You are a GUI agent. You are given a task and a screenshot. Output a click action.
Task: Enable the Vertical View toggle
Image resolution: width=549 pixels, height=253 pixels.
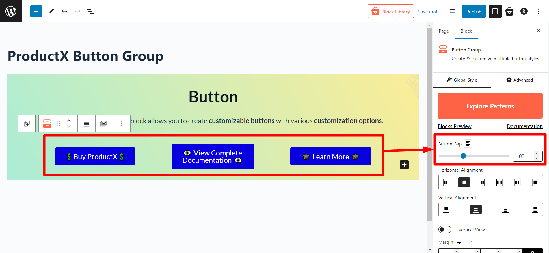coord(445,229)
